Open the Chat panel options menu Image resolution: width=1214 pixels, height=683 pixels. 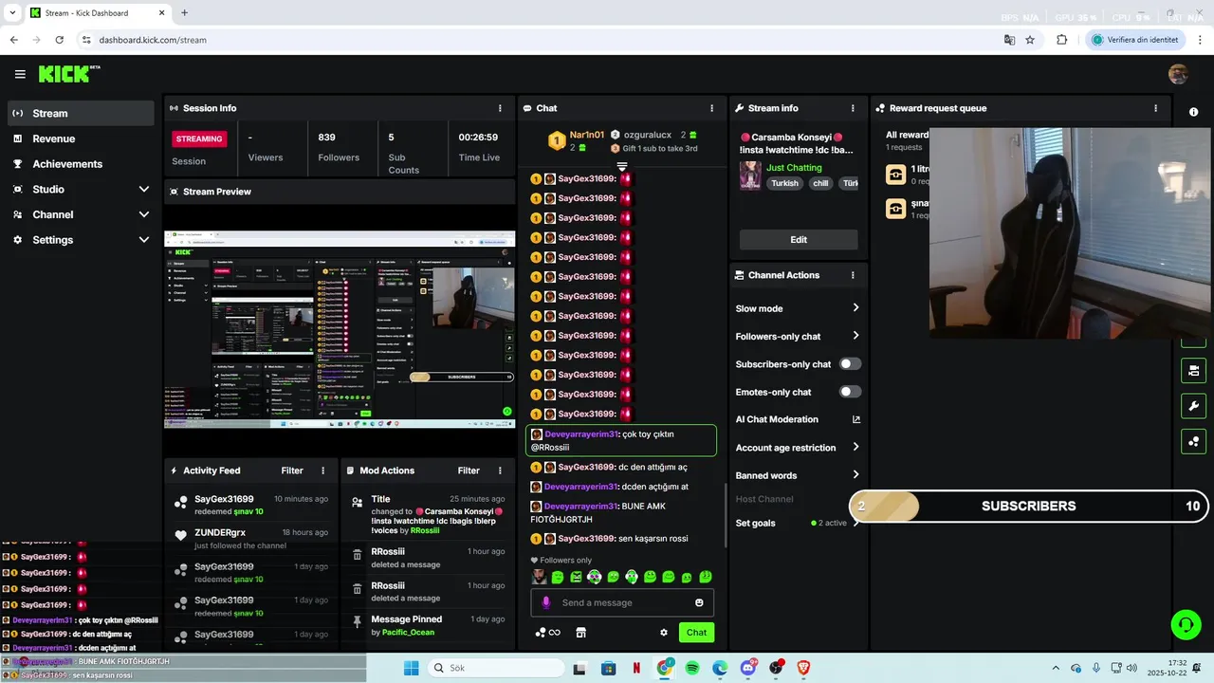tap(712, 108)
